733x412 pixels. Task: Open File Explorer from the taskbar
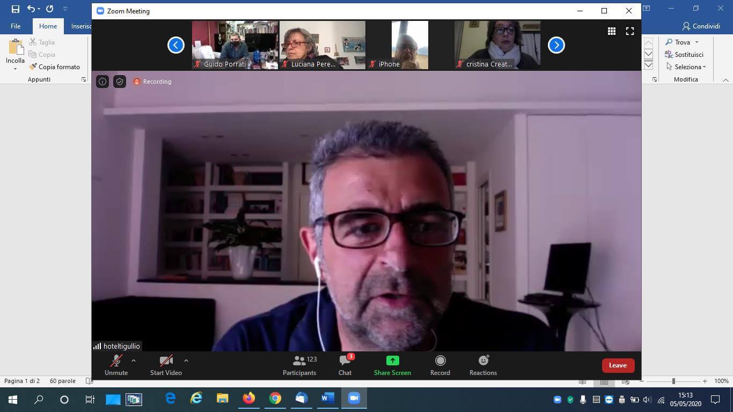(223, 399)
